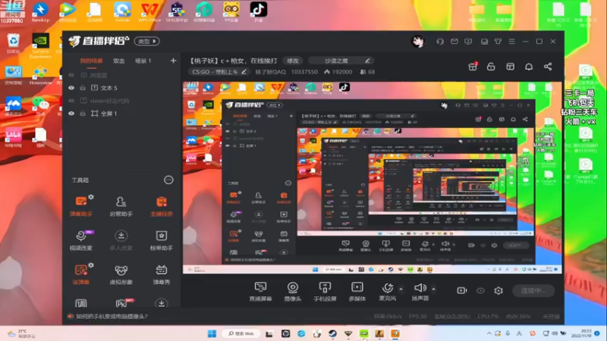607x341 pixels.
Task: Open the 读弹幕 tool
Action: (80, 274)
